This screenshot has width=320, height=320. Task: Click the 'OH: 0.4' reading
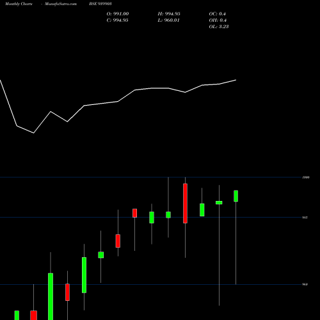click(x=218, y=20)
